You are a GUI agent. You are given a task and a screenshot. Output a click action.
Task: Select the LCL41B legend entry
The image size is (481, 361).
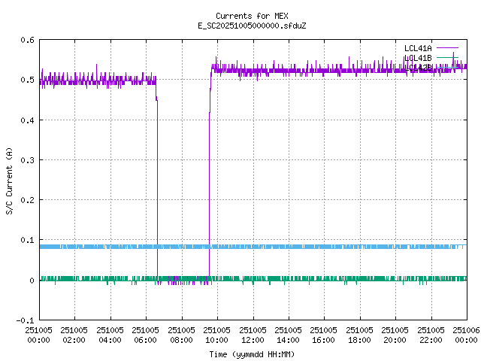(x=418, y=58)
